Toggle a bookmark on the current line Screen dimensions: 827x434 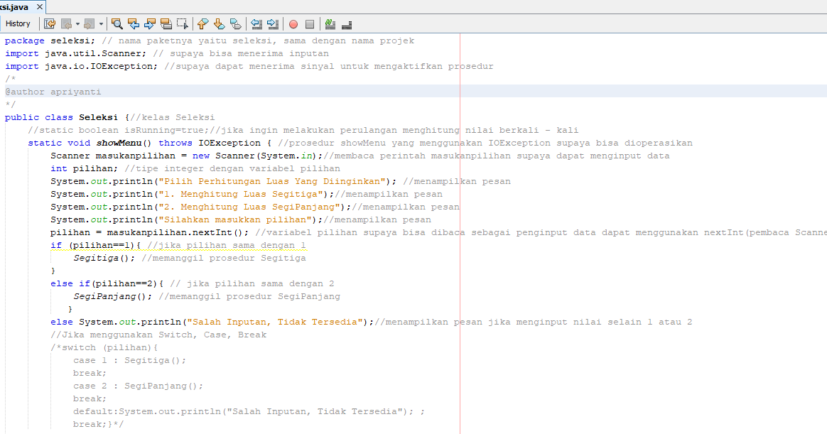pos(236,23)
